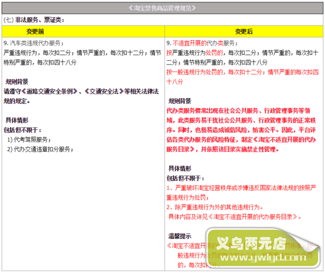This screenshot has width=325, height=273.
Task: Click the text 9. 汽车类违规代办服务
Action: point(34,43)
